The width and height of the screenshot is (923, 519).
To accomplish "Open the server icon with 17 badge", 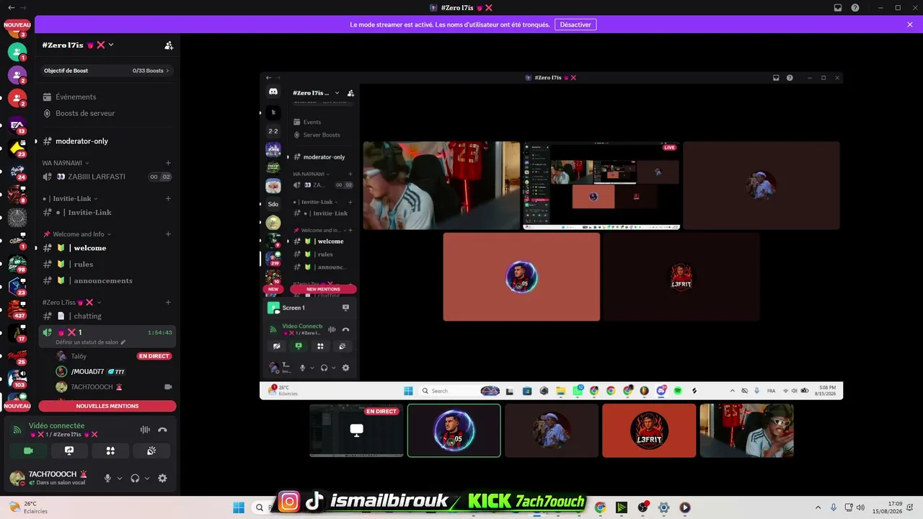I will pos(17,332).
